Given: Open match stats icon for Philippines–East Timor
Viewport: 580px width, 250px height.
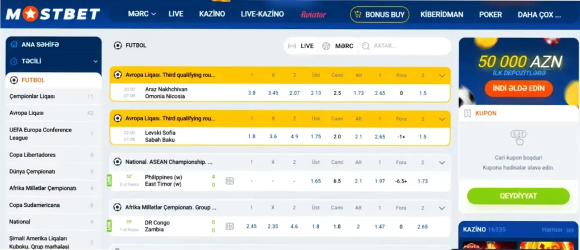Looking at the screenshot, I should coord(230,181).
